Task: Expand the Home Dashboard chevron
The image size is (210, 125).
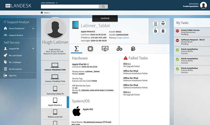Action: tap(33, 28)
